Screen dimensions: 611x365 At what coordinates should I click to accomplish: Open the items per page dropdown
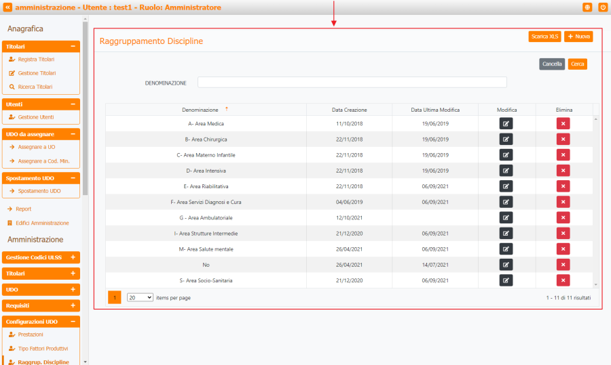140,297
